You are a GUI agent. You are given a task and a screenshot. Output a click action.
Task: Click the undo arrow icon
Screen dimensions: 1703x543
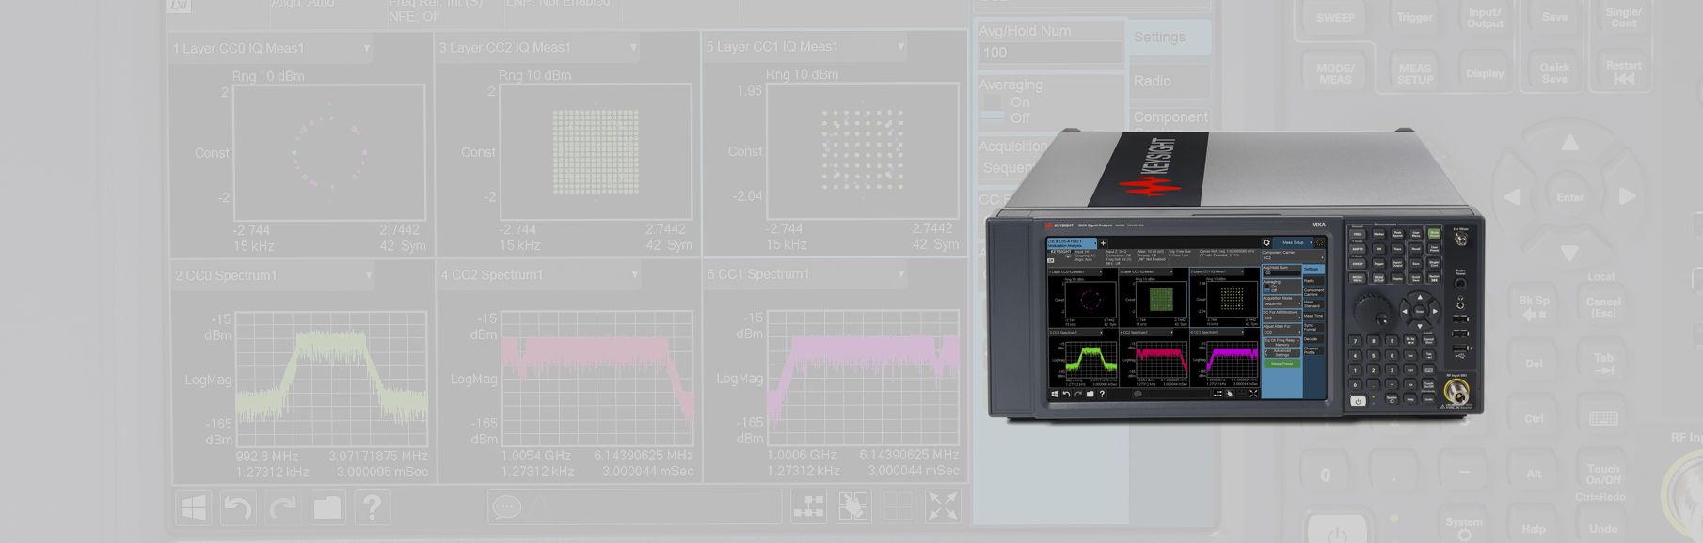click(238, 508)
